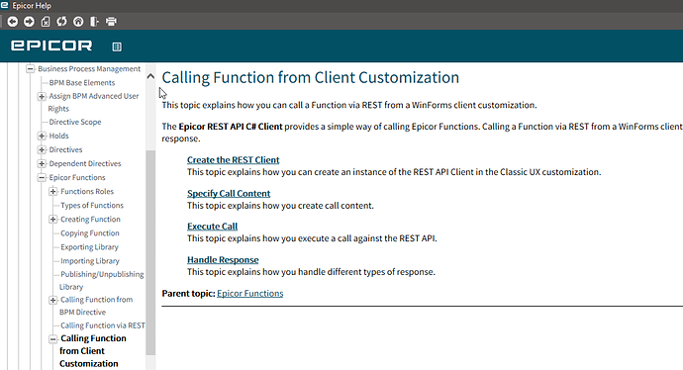The height and width of the screenshot is (370, 683).
Task: Select Publishing/Unpublishing Library topic
Action: click(102, 280)
